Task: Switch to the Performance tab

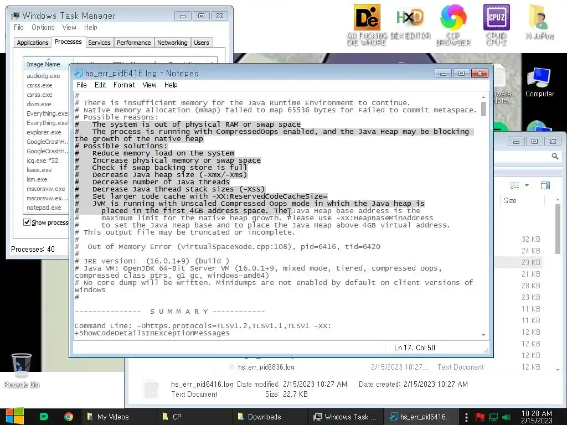Action: pyautogui.click(x=134, y=43)
